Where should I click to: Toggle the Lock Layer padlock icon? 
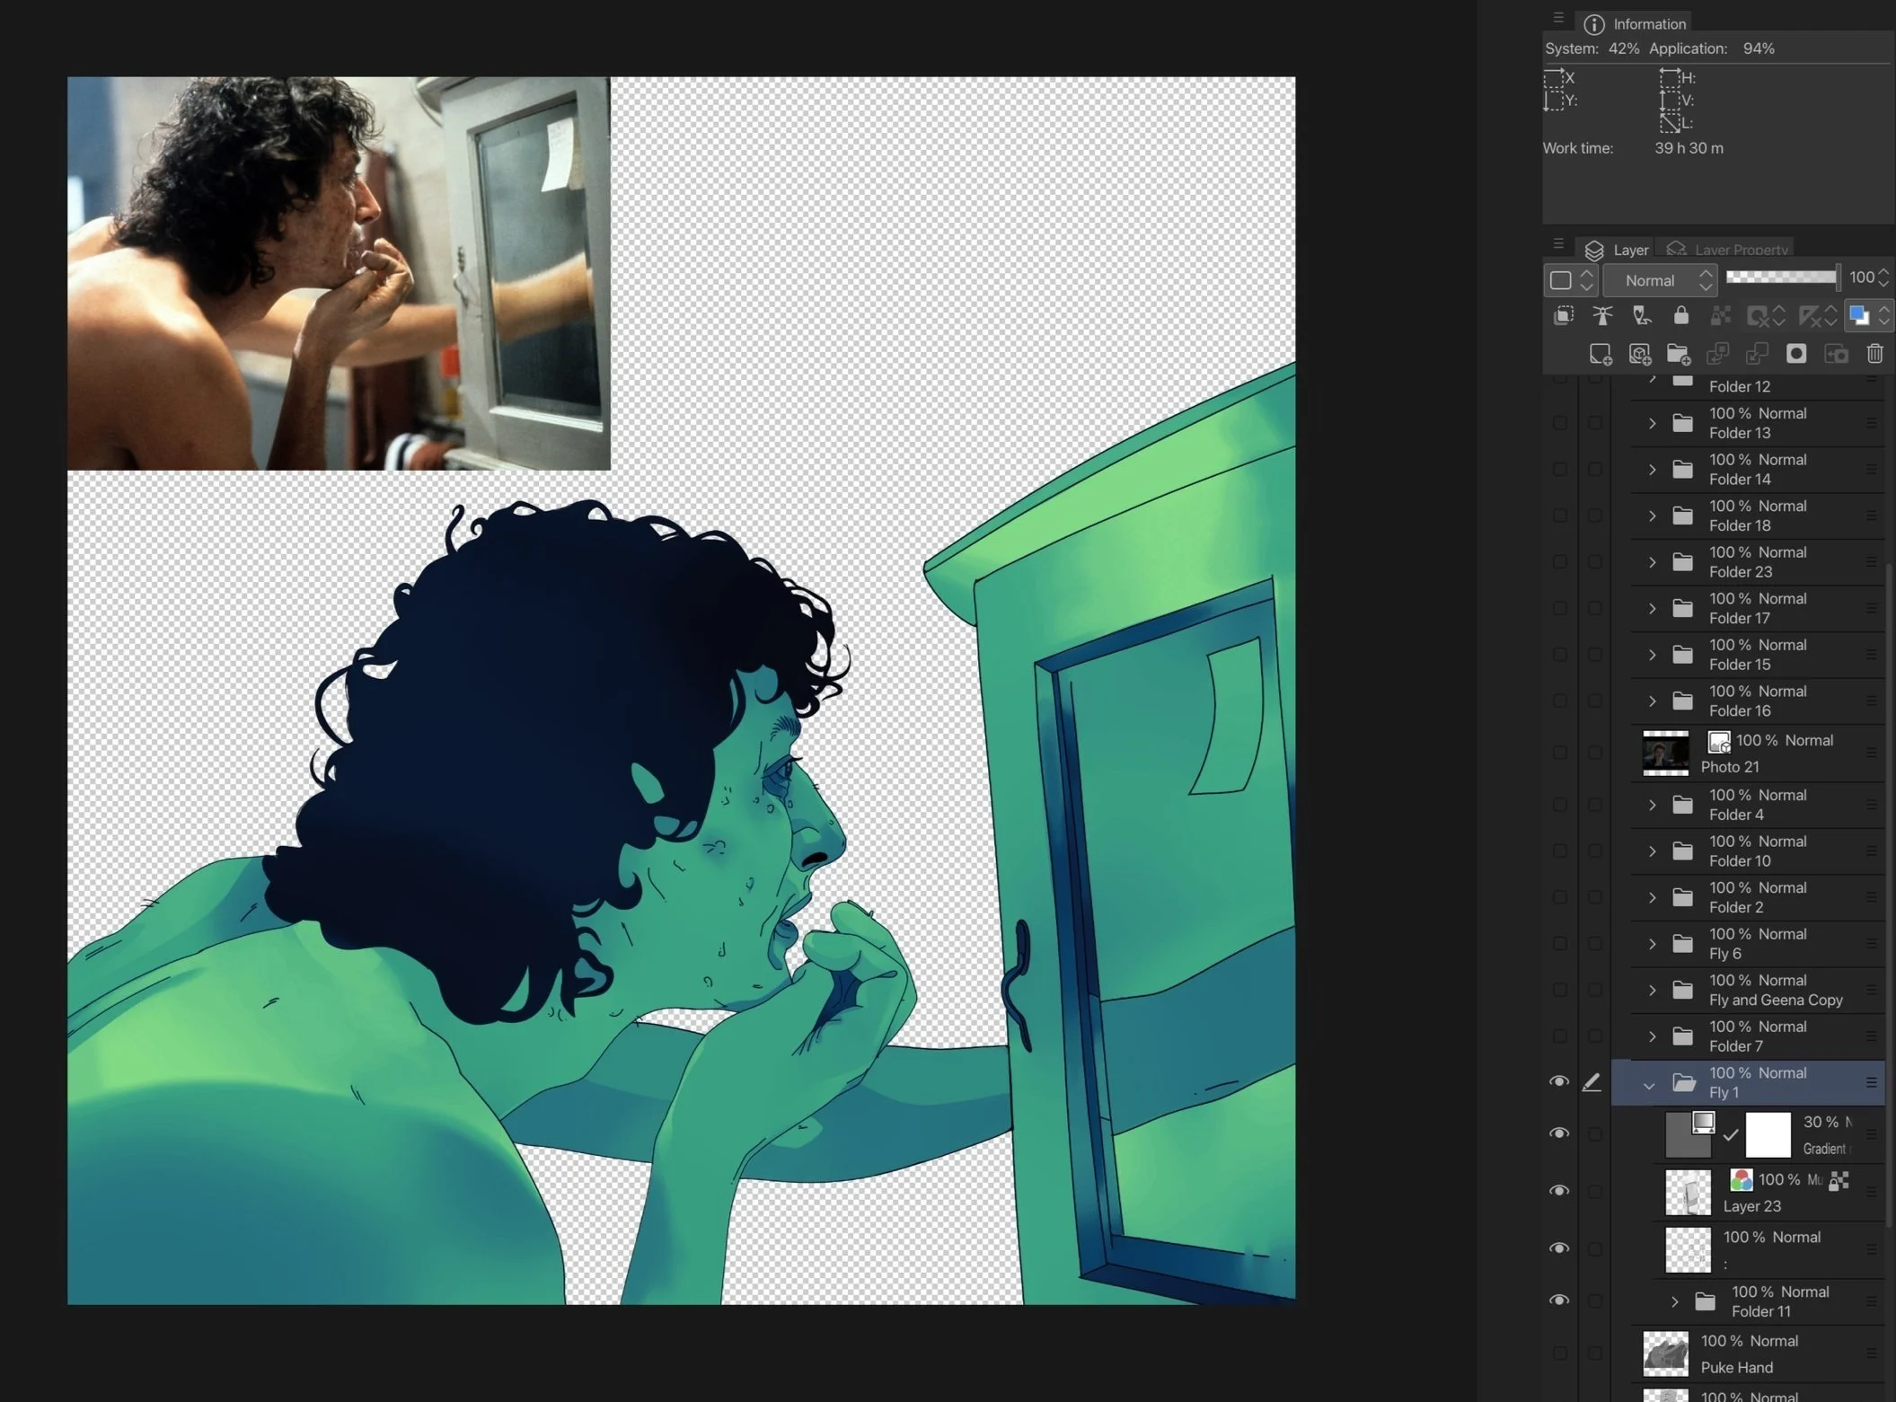coord(1680,315)
